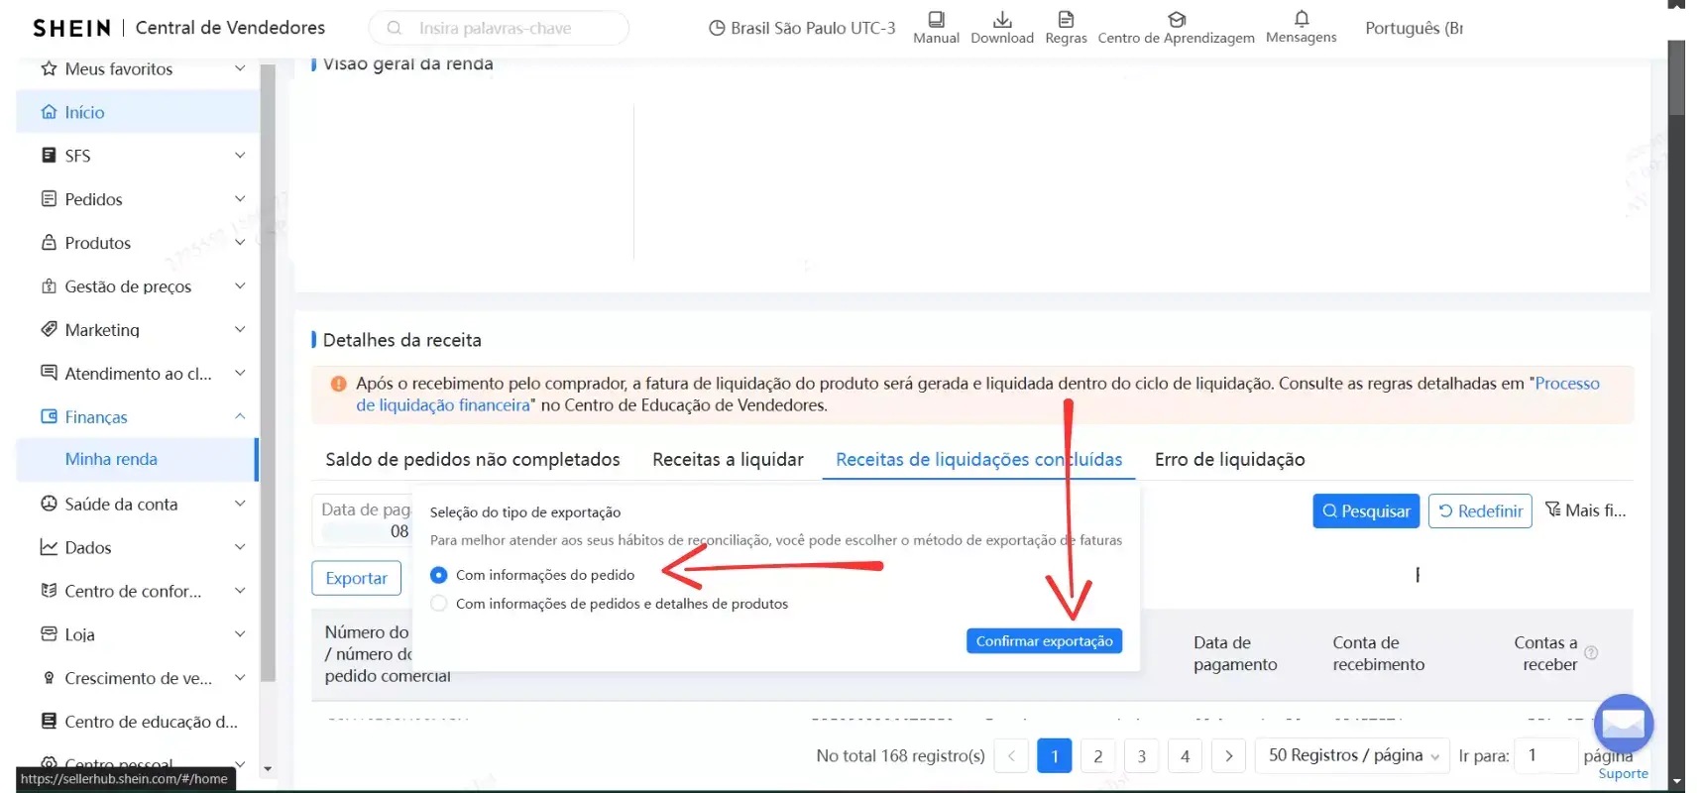Select Com informações de pedidos e detalhes de produtos
Viewport: 1705px width, 793px height.
439,604
